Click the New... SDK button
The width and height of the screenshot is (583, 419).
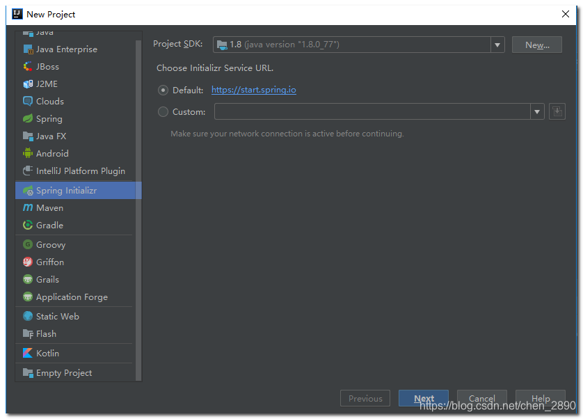pyautogui.click(x=537, y=45)
